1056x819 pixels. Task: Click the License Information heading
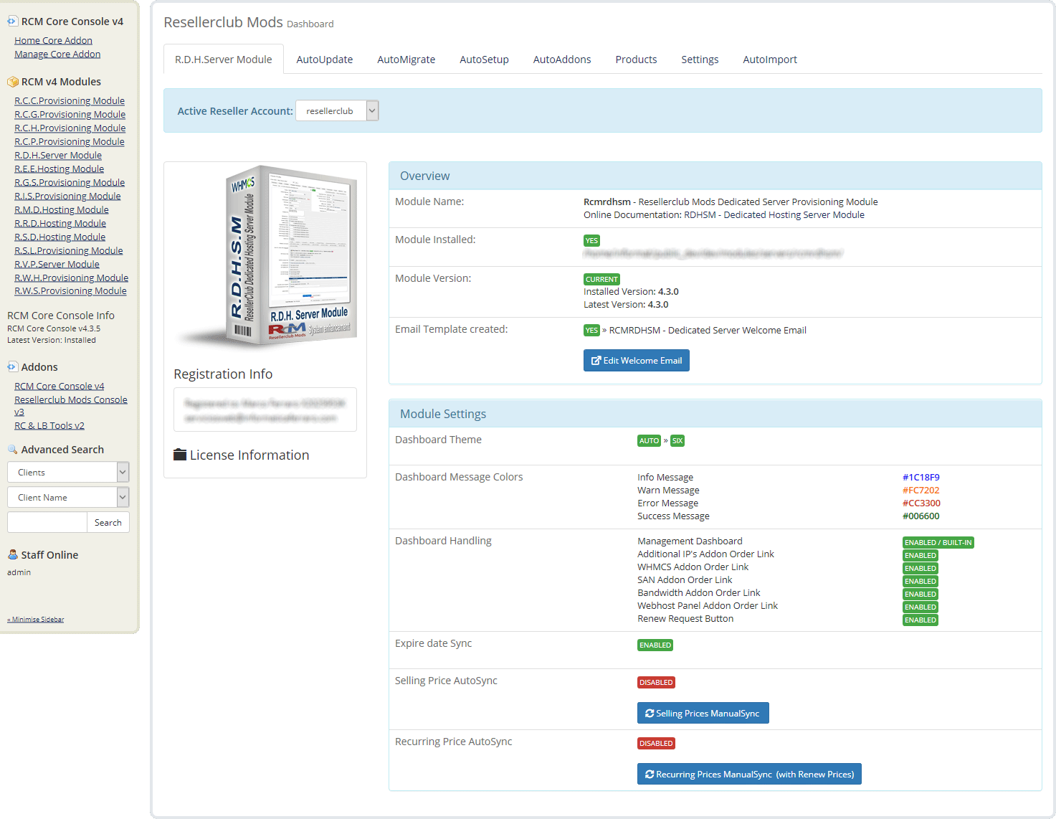pos(249,455)
